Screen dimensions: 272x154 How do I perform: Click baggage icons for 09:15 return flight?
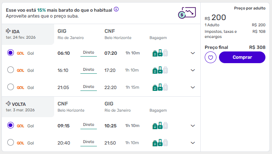160,126
